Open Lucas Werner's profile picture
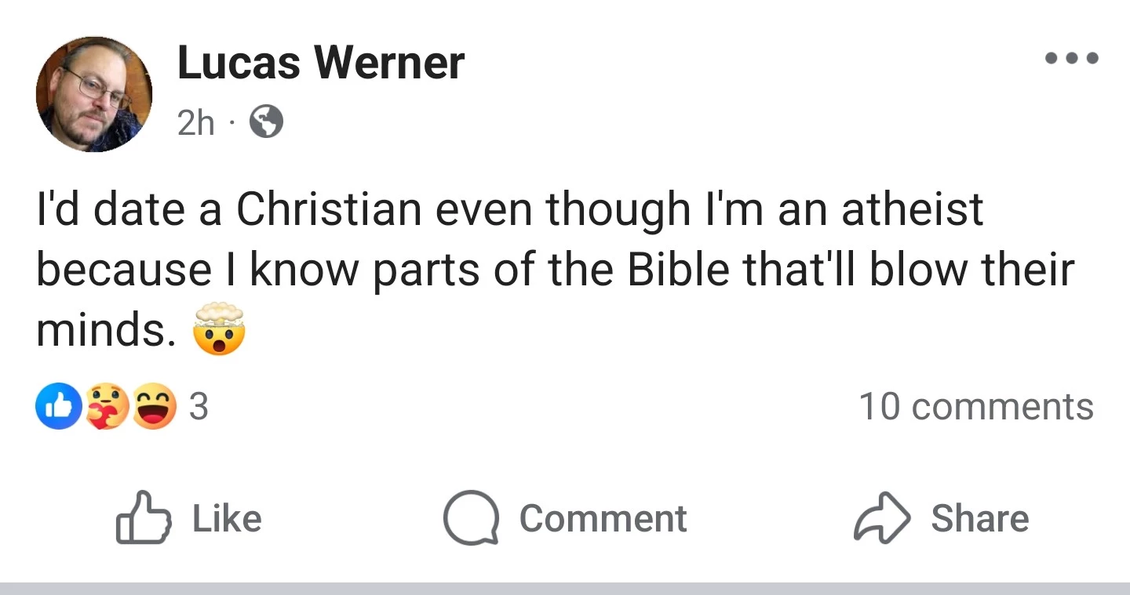 [94, 94]
